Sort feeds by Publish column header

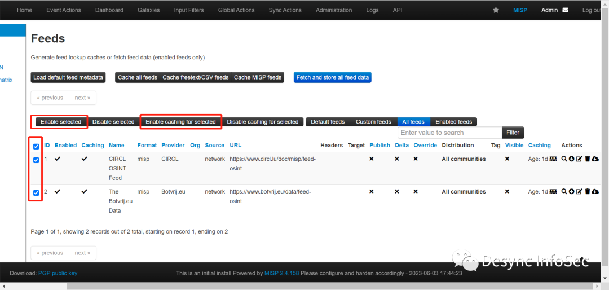pos(379,145)
